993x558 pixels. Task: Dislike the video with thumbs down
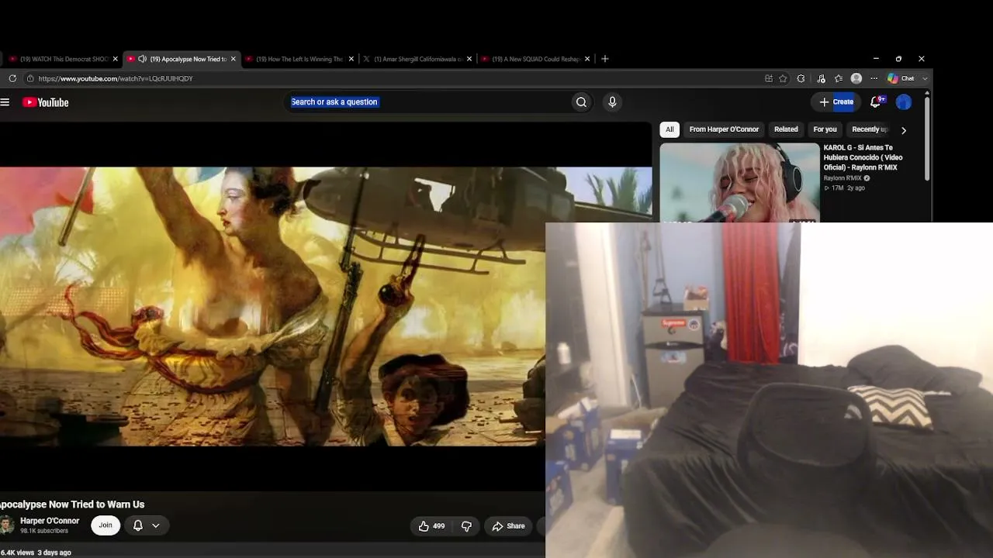pos(466,526)
